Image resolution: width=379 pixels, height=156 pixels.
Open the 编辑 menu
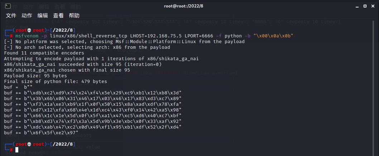point(43,16)
